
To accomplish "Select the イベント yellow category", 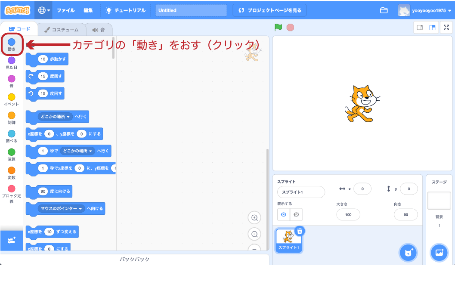I will [x=12, y=99].
